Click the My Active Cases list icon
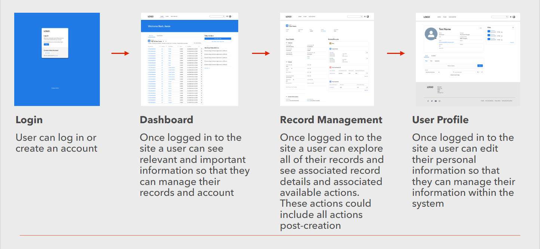 pos(149,41)
